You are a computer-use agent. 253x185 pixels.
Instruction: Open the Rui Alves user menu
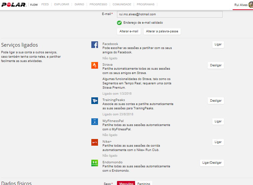[241, 5]
